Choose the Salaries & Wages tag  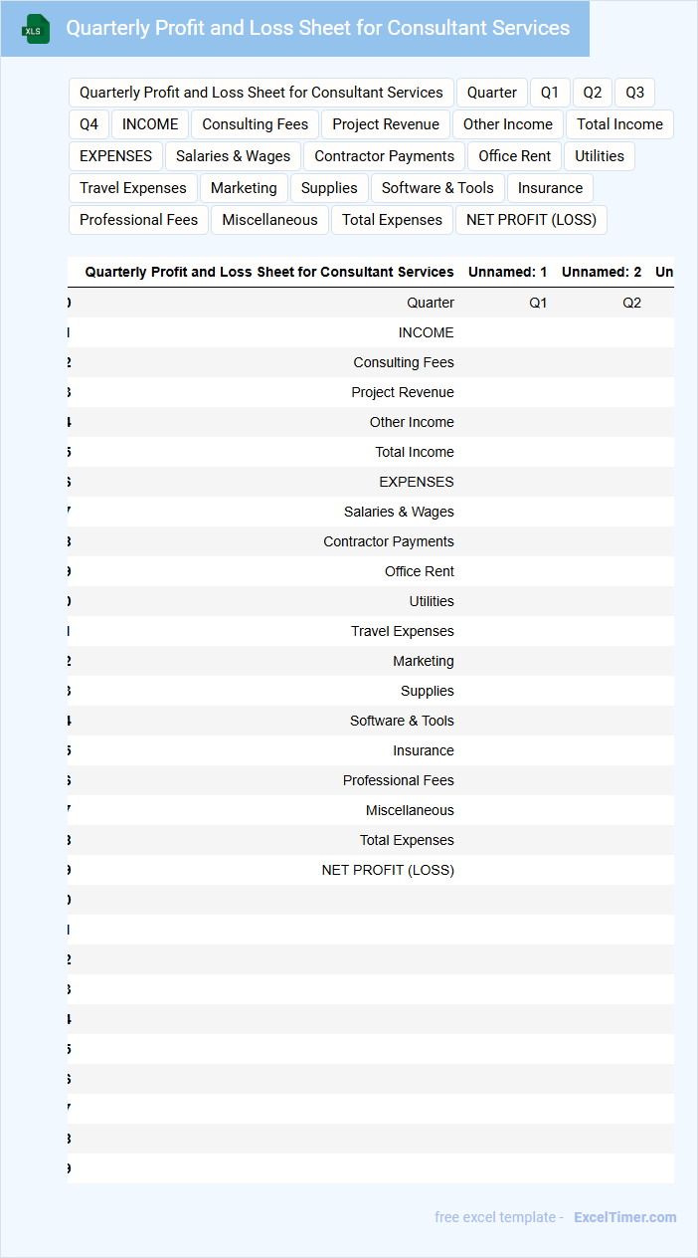coord(233,156)
